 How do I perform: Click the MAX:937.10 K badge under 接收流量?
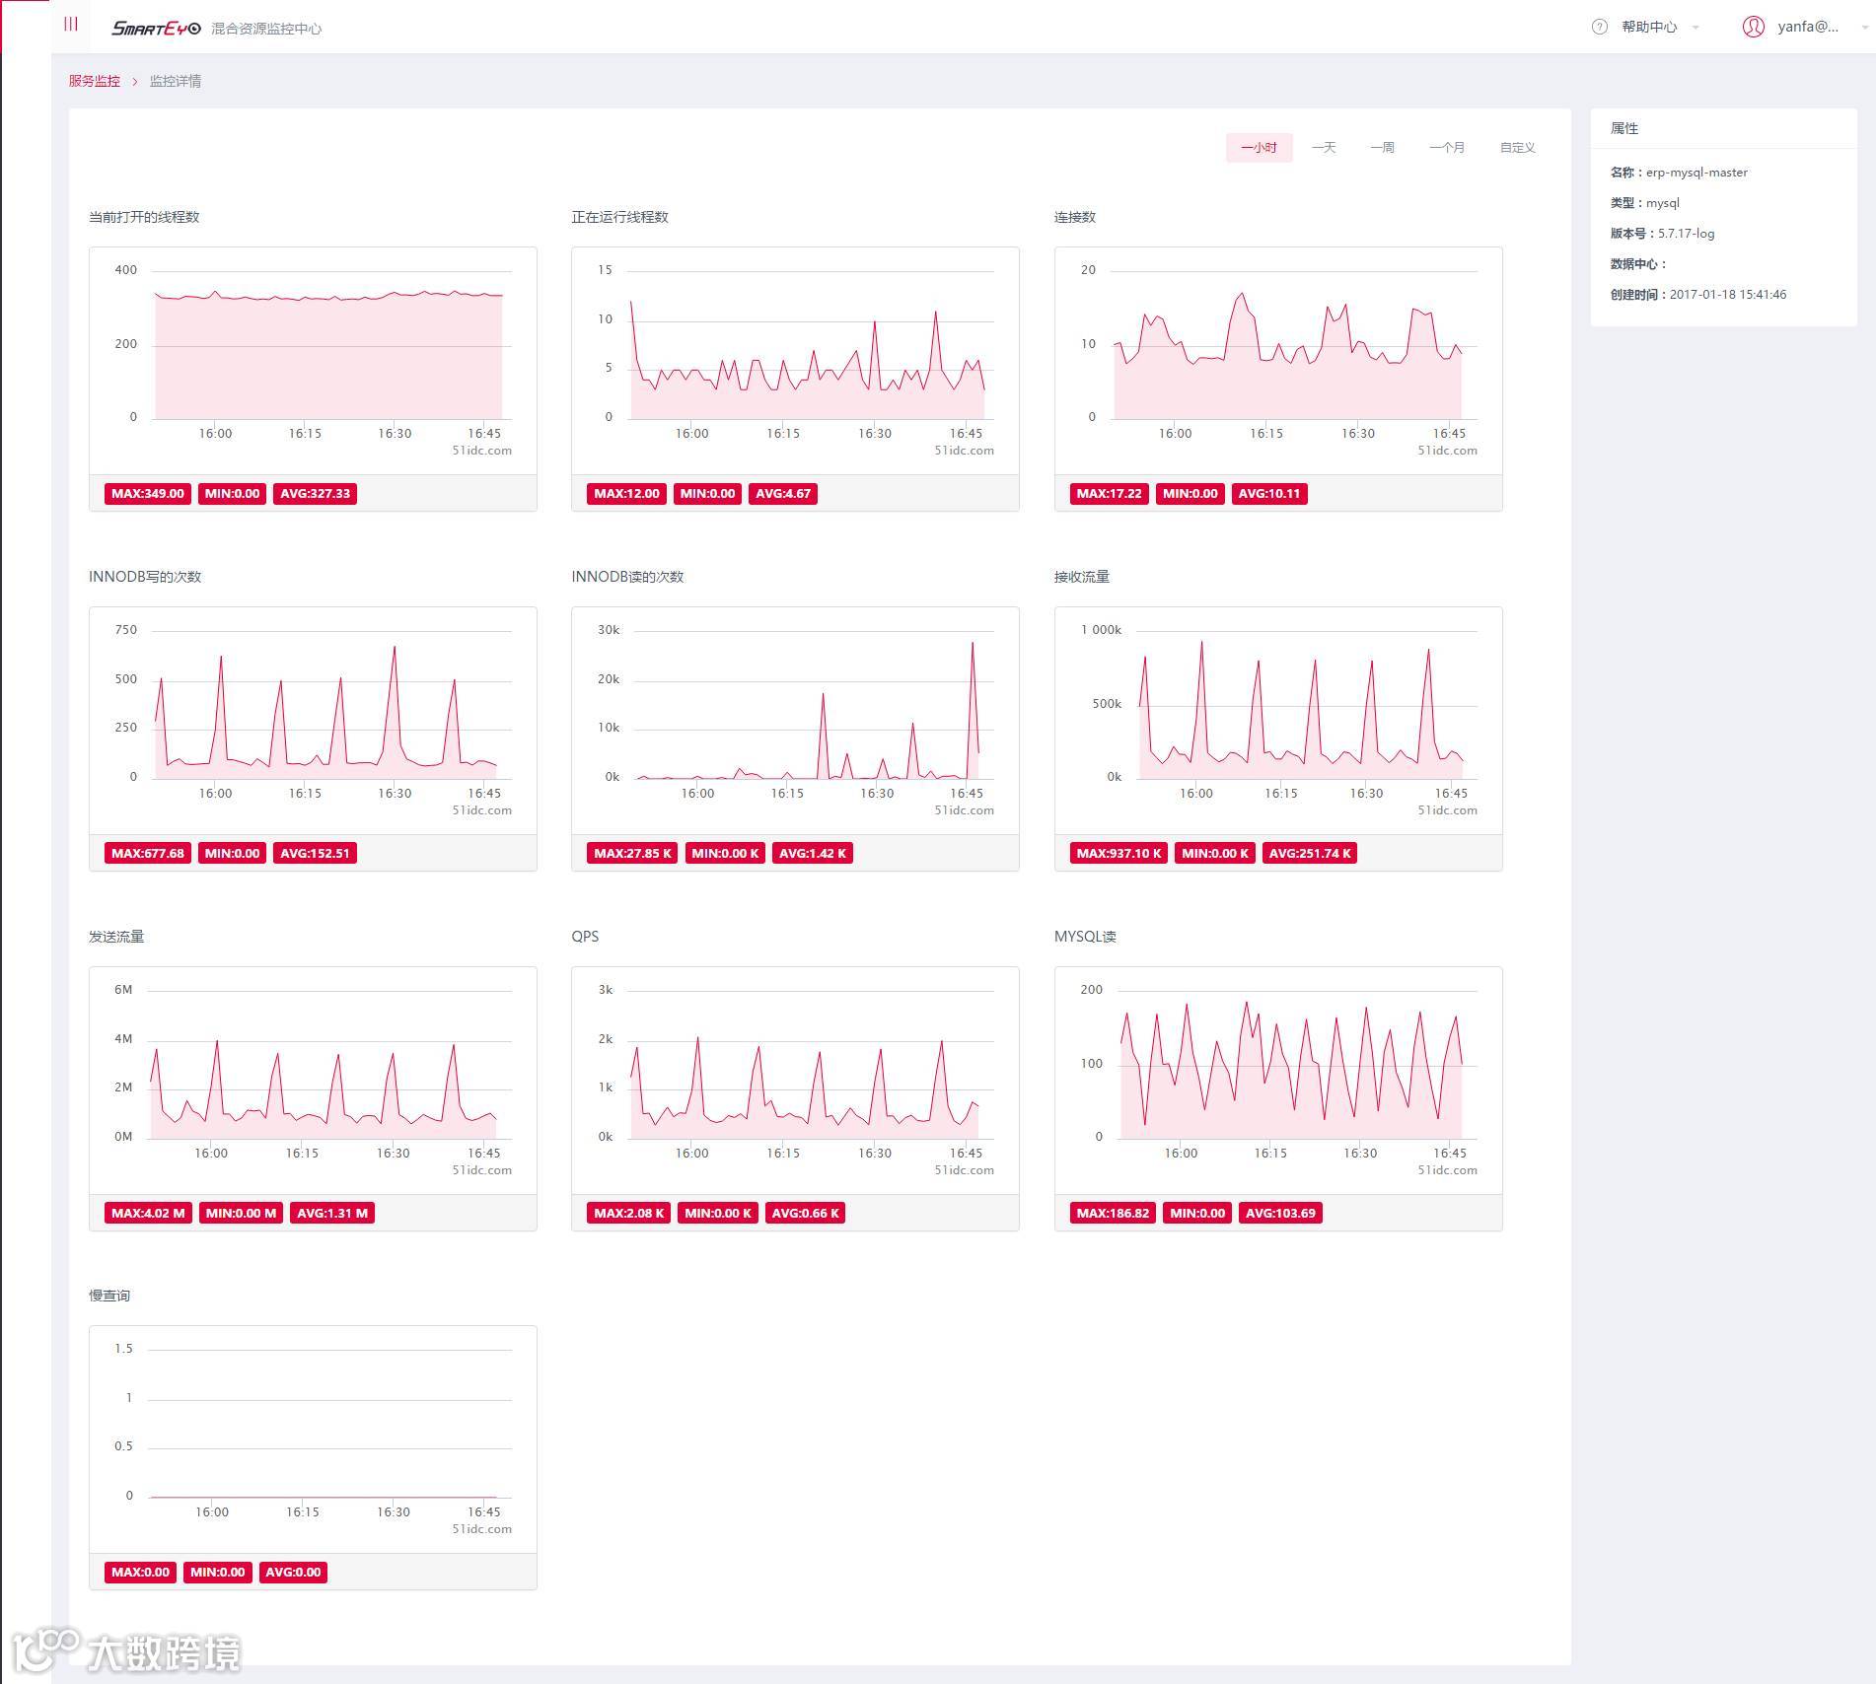click(x=1118, y=854)
